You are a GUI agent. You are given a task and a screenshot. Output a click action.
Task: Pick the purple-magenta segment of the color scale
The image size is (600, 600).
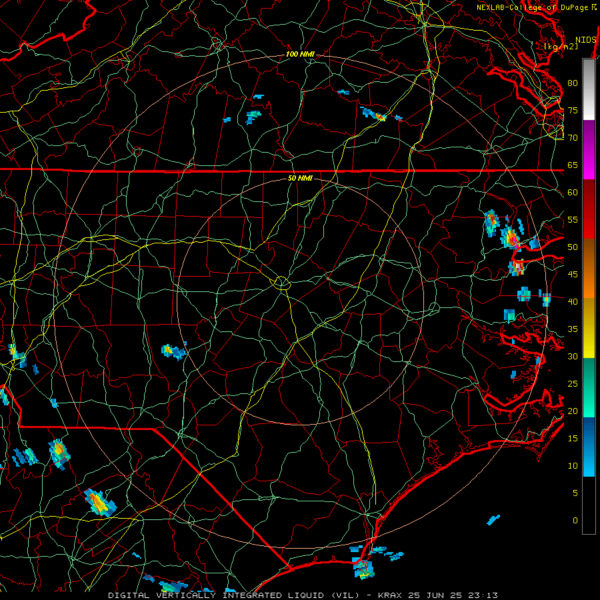[589, 149]
